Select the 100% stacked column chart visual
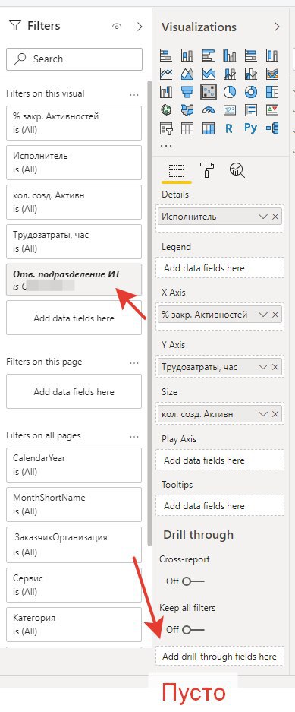Image resolution: width=295 pixels, height=712 pixels. click(x=272, y=56)
